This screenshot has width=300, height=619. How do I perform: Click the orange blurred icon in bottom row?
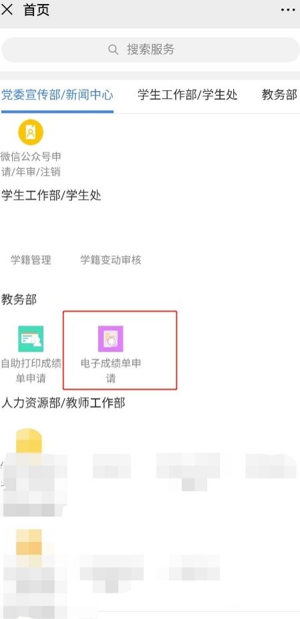point(29,542)
